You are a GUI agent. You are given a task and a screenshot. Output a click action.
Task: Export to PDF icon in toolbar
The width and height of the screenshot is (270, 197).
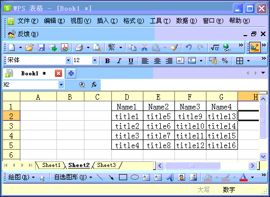[x=65, y=47]
